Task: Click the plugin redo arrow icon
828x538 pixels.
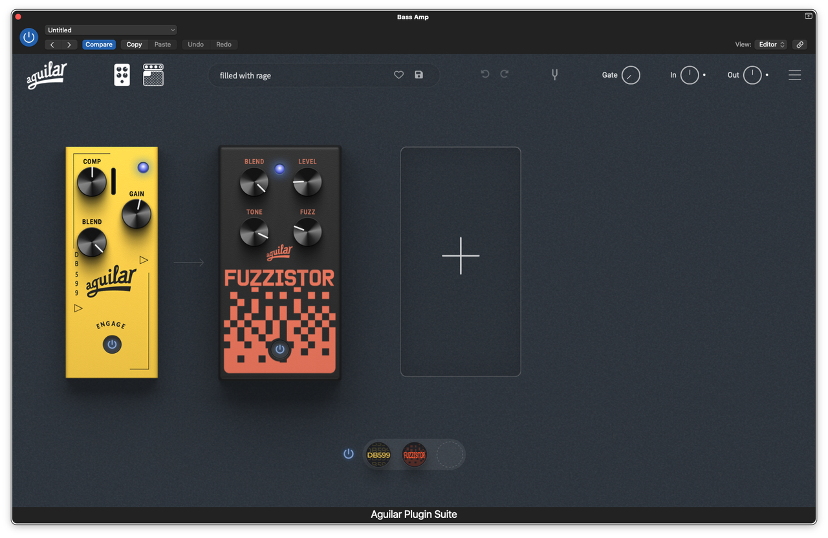Action: 505,74
